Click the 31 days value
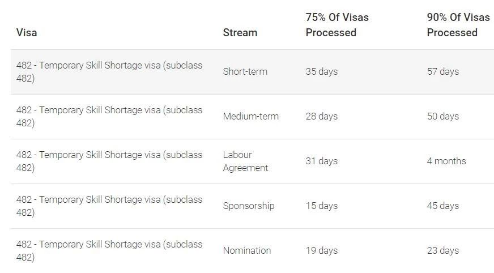Screen dimensions: 494x273 tap(321, 161)
